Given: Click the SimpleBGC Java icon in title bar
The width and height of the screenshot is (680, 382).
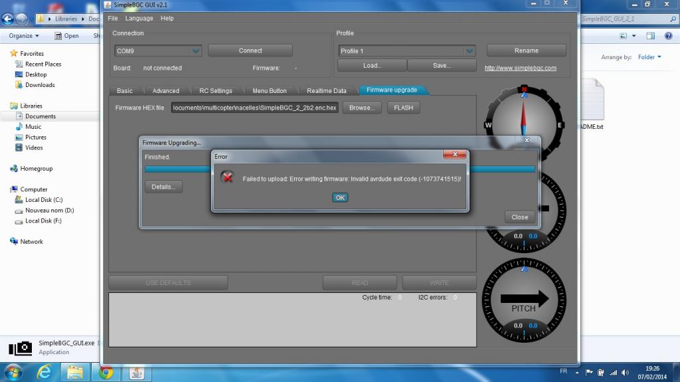Looking at the screenshot, I should [108, 5].
